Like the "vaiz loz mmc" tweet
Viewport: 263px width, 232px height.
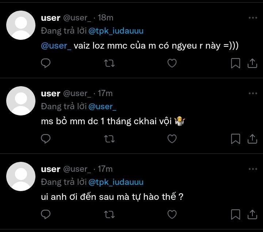tap(172, 63)
